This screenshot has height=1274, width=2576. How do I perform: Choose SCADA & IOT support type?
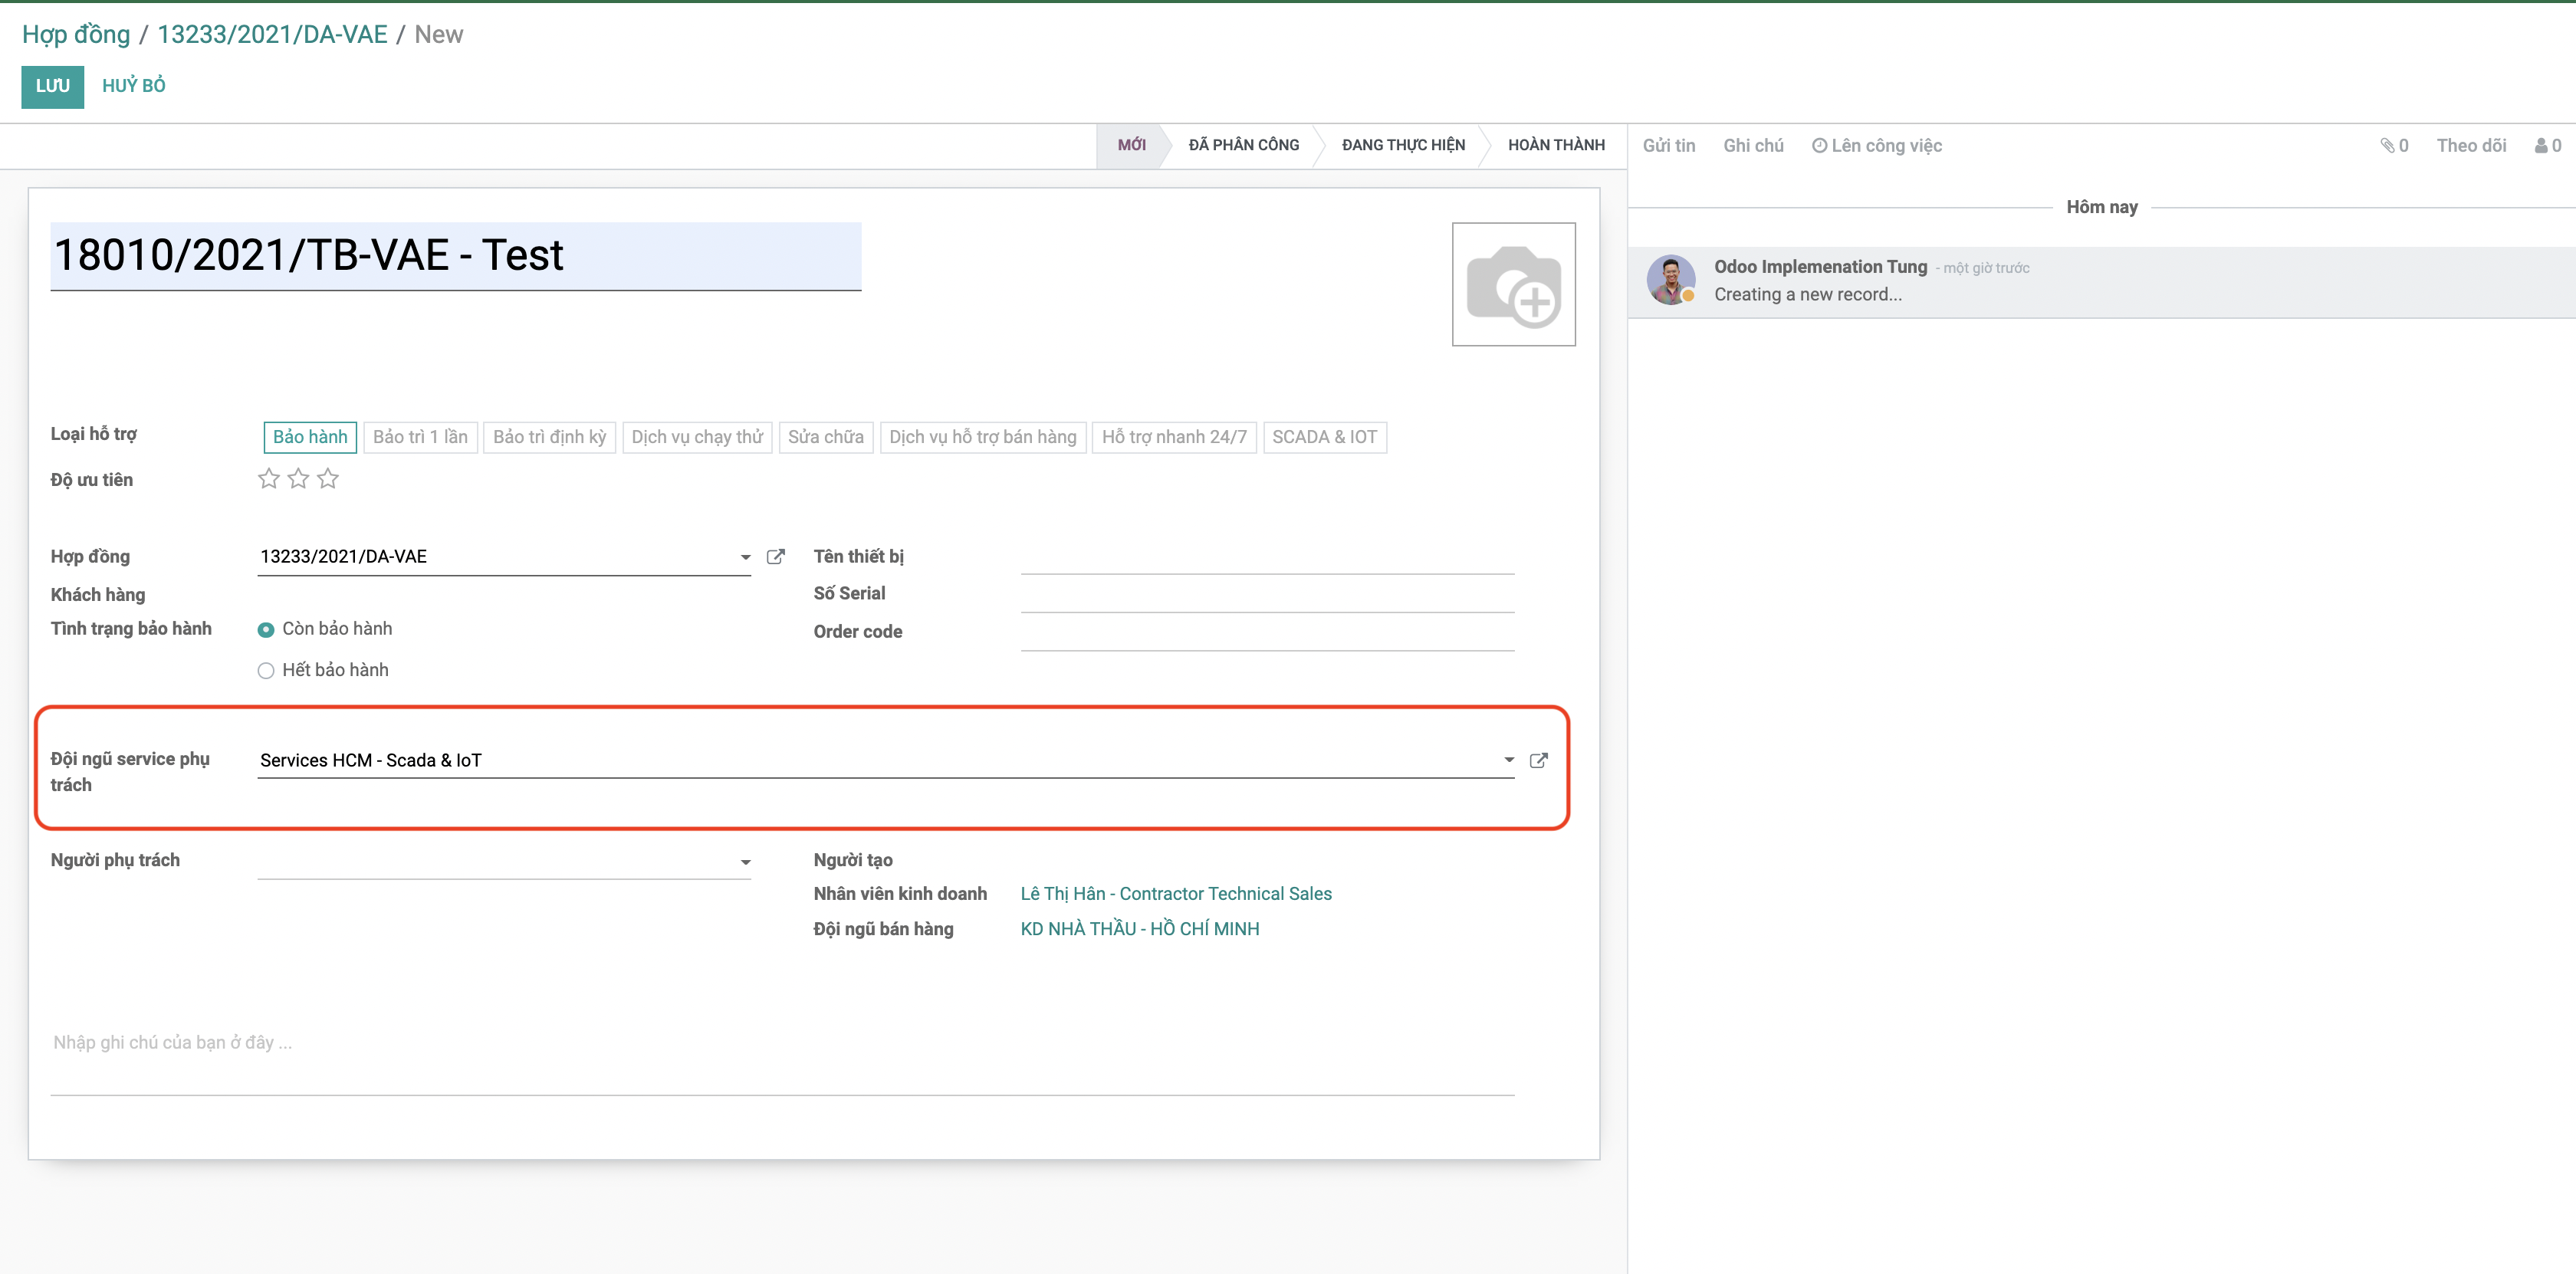[1324, 437]
